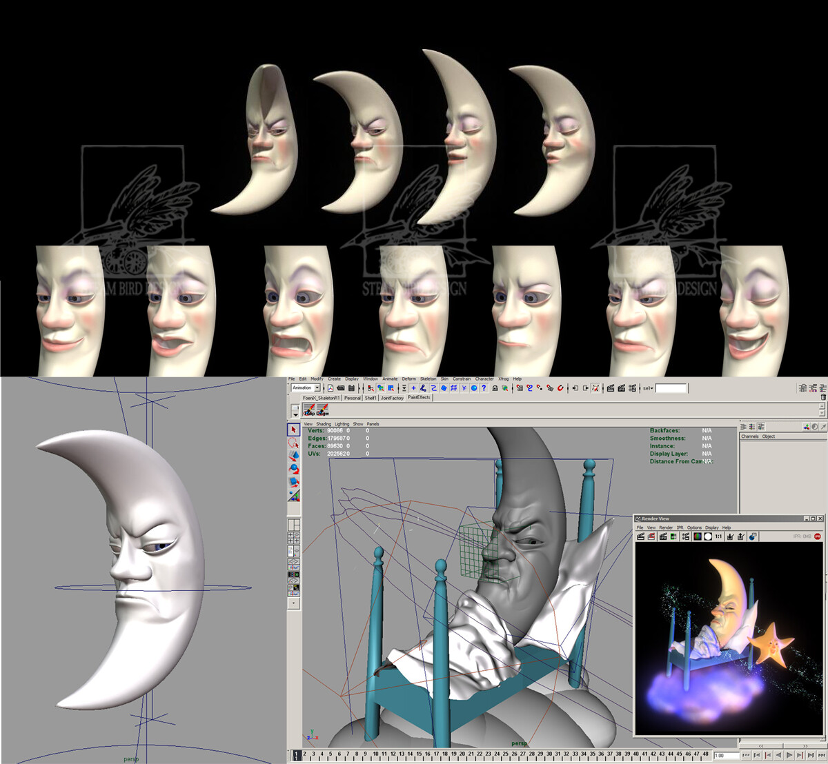Click the help question mark icon
828x764 pixels.
pyautogui.click(x=484, y=388)
